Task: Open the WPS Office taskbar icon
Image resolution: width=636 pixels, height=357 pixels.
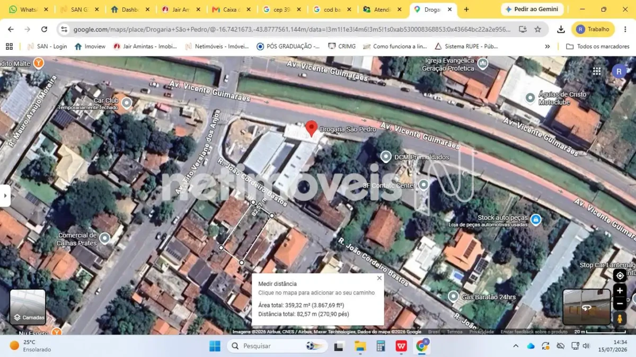Action: pyautogui.click(x=401, y=346)
